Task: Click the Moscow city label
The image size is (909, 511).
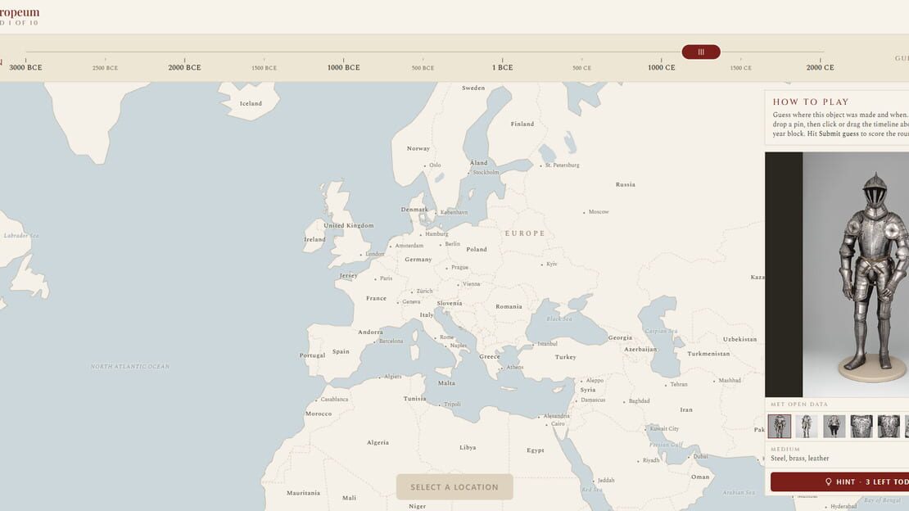Action: coord(599,212)
